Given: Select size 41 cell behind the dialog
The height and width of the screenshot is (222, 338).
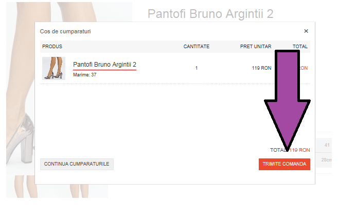Looking at the screenshot, I should (327, 145).
